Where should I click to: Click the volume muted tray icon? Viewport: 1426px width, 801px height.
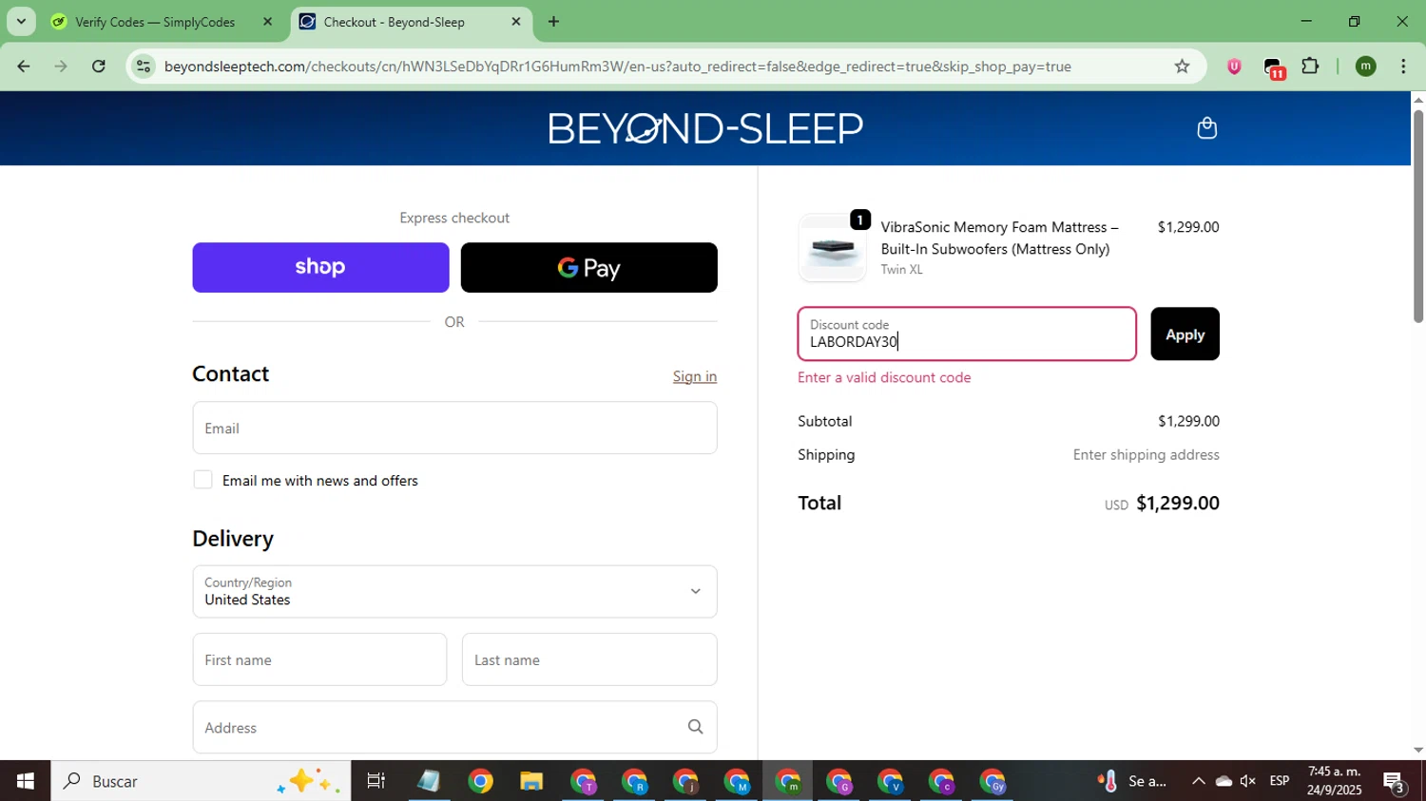click(1248, 781)
